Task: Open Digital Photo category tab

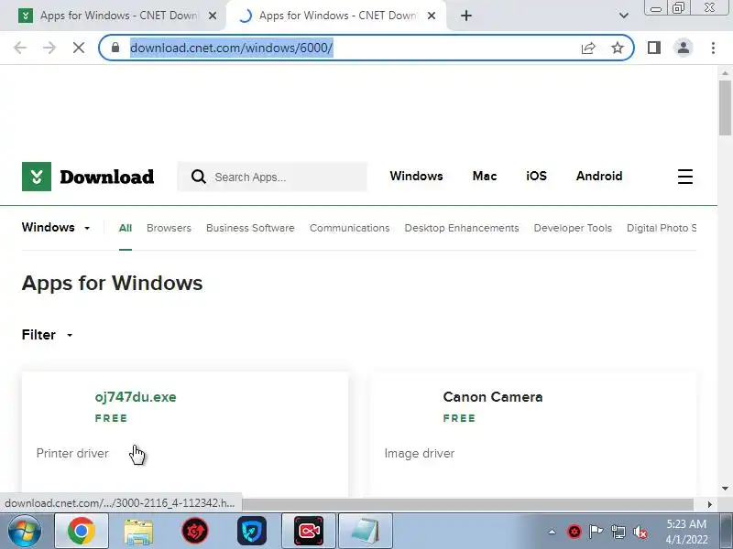Action: point(662,228)
